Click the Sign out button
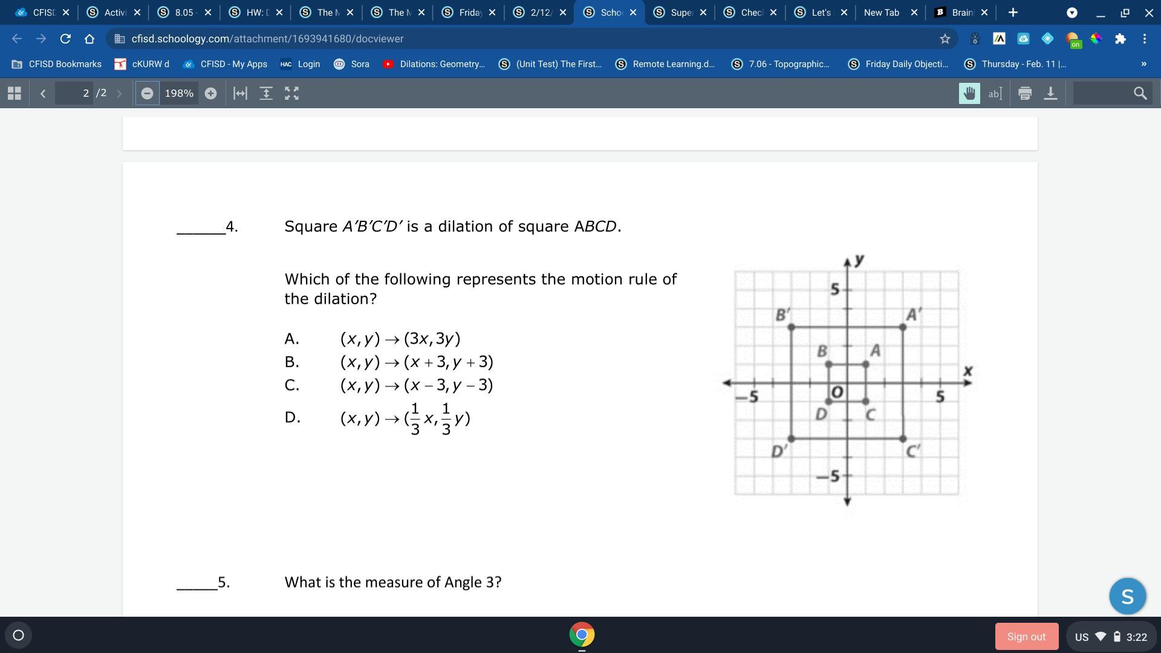This screenshot has width=1161, height=653. coord(1026,636)
